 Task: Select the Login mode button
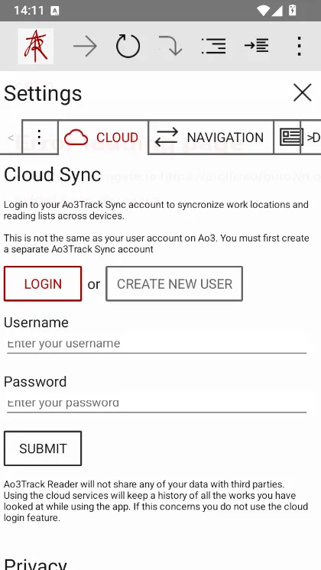(43, 284)
